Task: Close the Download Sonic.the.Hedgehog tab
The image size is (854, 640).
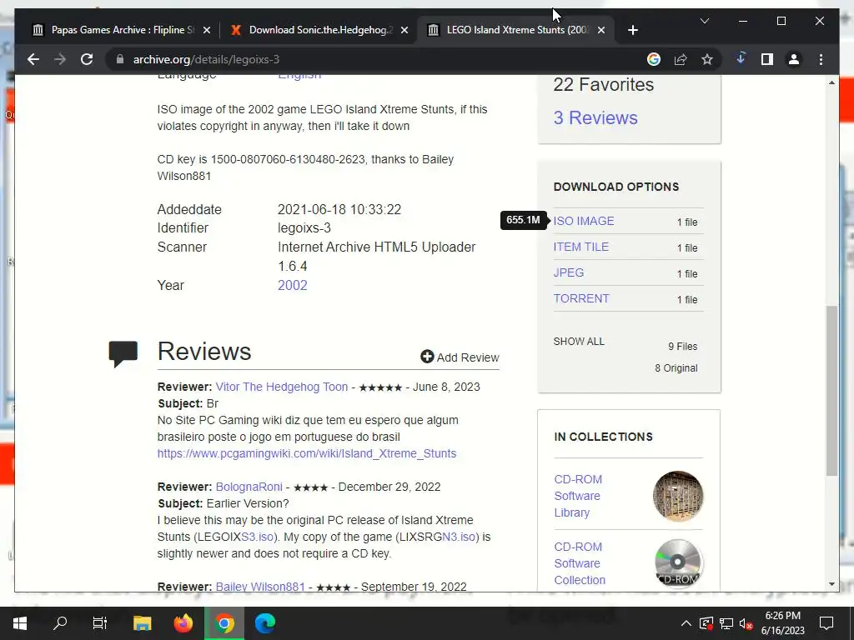Action: [404, 31]
